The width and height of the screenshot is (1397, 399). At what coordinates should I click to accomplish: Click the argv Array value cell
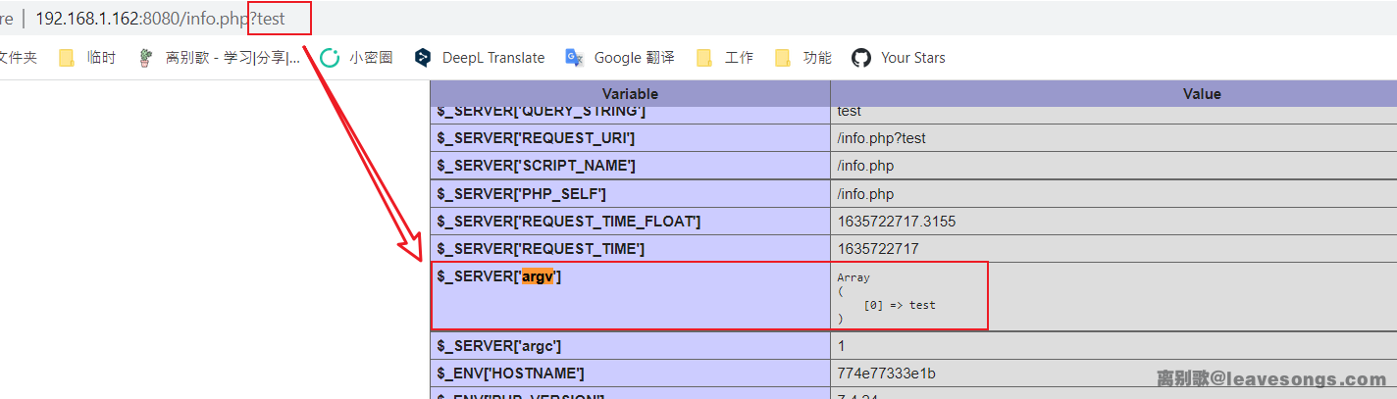point(907,297)
